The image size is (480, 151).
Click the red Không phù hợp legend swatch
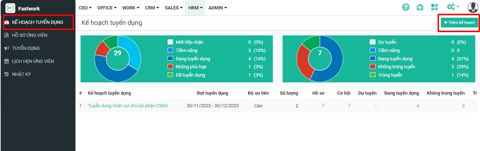[x=170, y=67]
